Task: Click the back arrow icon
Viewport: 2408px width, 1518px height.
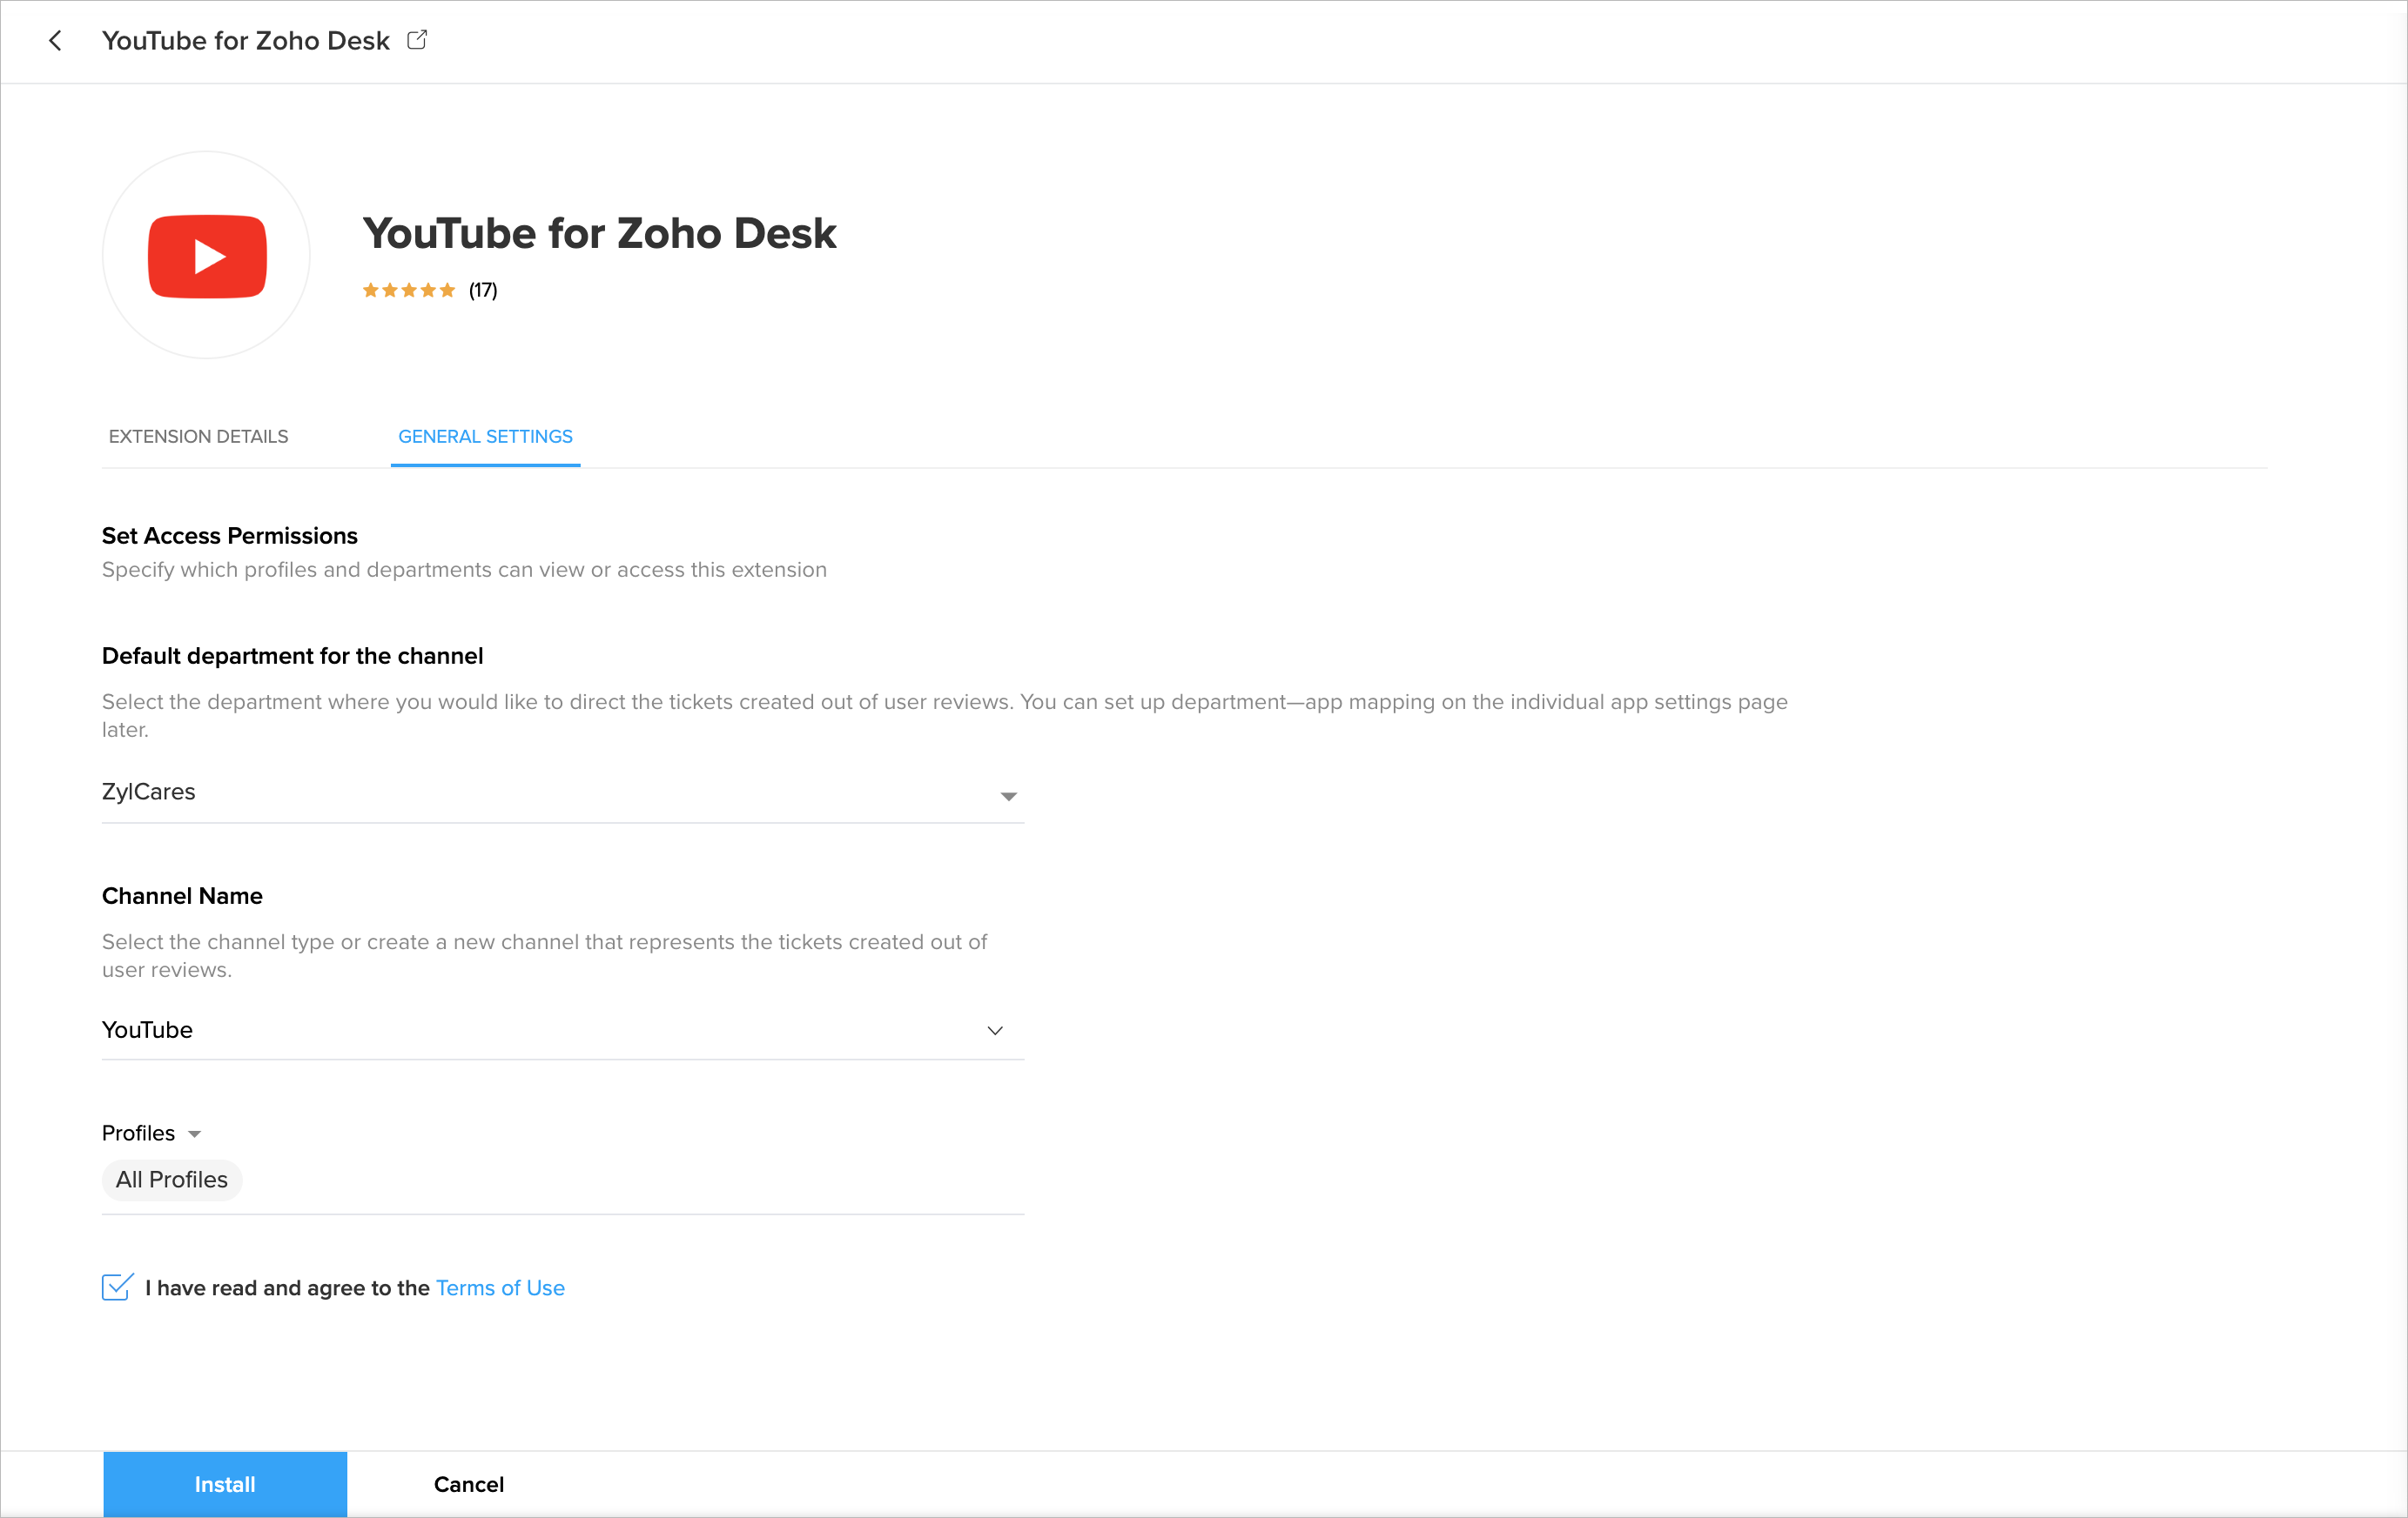Action: (x=55, y=41)
